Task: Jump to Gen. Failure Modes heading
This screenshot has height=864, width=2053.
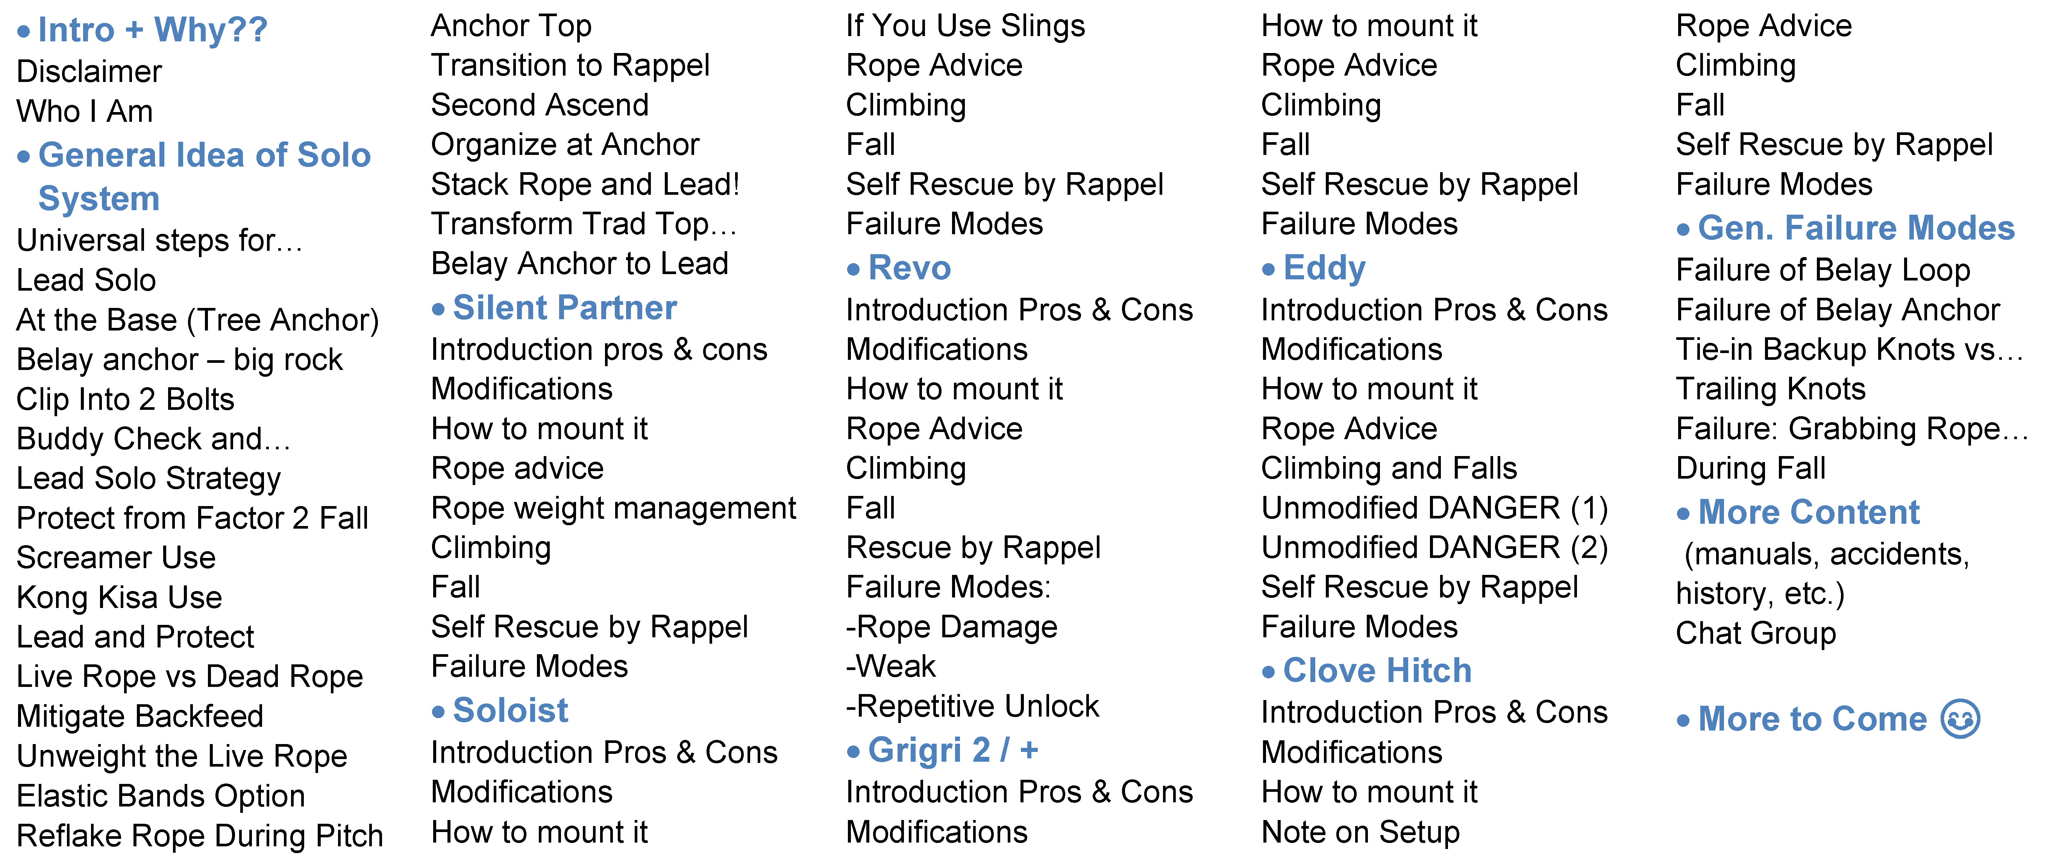Action: pyautogui.click(x=1855, y=228)
